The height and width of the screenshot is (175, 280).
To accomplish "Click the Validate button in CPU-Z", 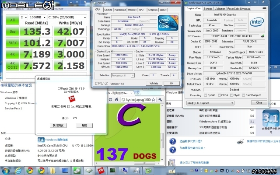I will 154,83.
